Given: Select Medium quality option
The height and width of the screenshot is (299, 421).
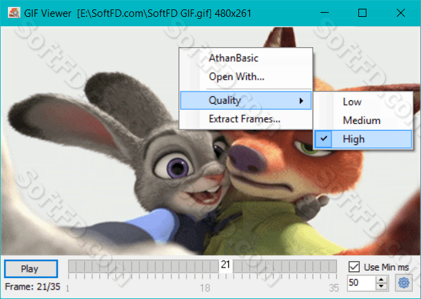Looking at the screenshot, I should (363, 121).
